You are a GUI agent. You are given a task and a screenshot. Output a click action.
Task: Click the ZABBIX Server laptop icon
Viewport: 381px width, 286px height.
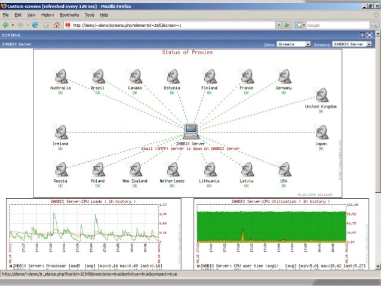(191, 131)
